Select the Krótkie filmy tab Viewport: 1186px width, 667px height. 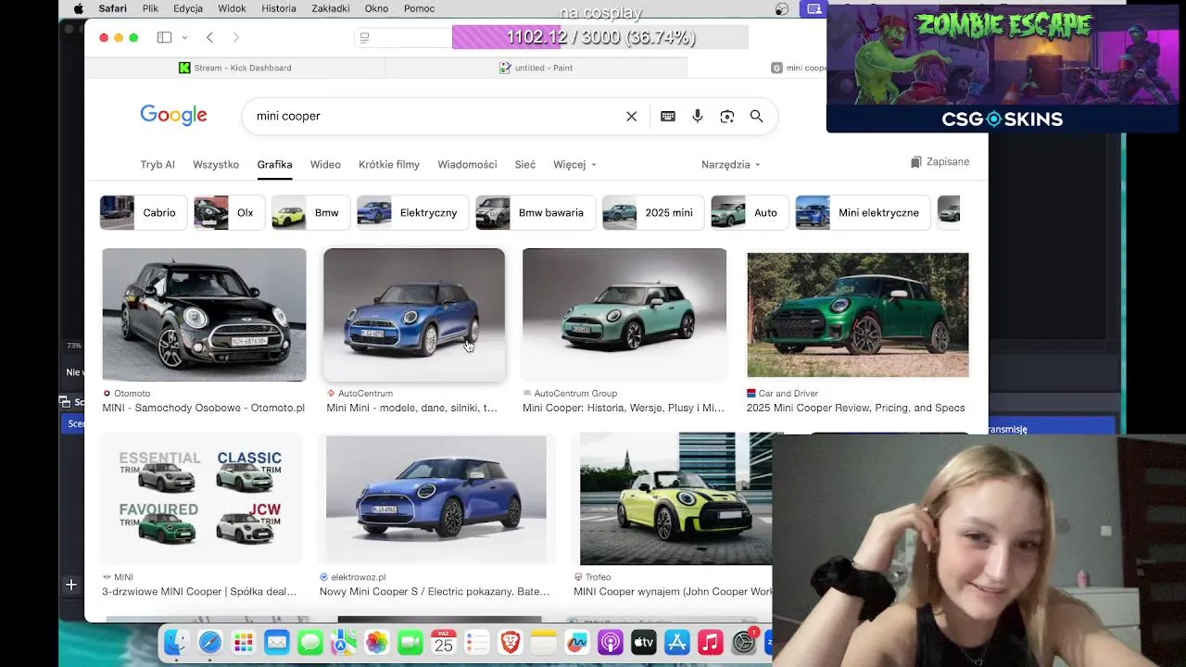[x=389, y=165]
